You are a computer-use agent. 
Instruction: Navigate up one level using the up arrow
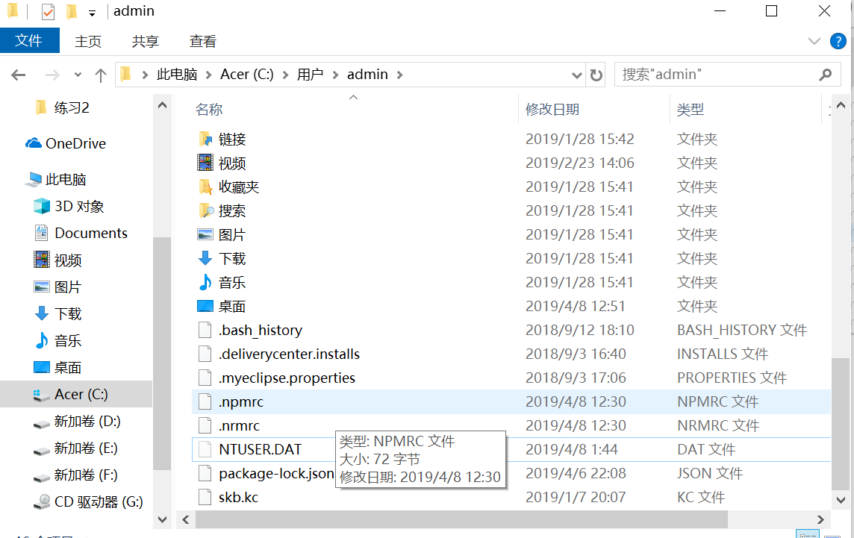point(101,74)
